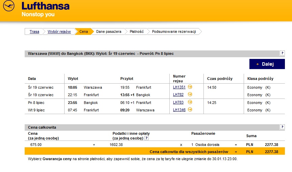Click the Lufthansa icon next to LH782

click(x=190, y=94)
